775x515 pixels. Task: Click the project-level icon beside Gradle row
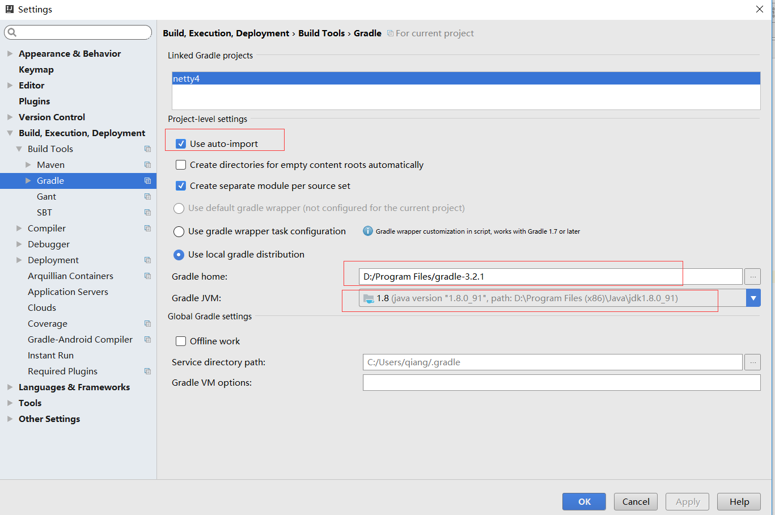(x=147, y=181)
